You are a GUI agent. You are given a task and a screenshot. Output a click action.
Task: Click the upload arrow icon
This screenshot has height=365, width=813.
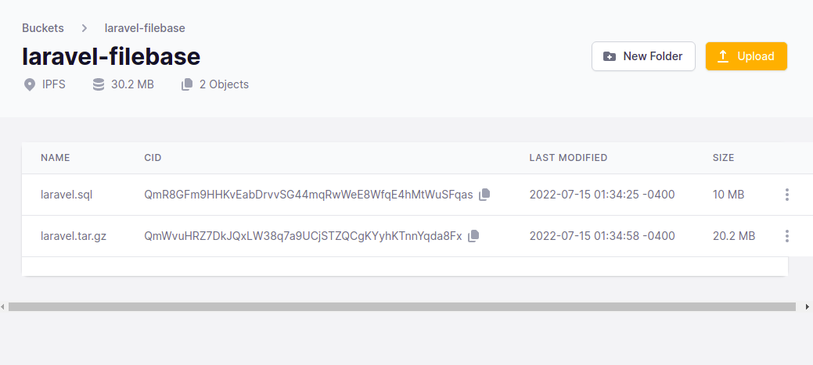pos(723,56)
